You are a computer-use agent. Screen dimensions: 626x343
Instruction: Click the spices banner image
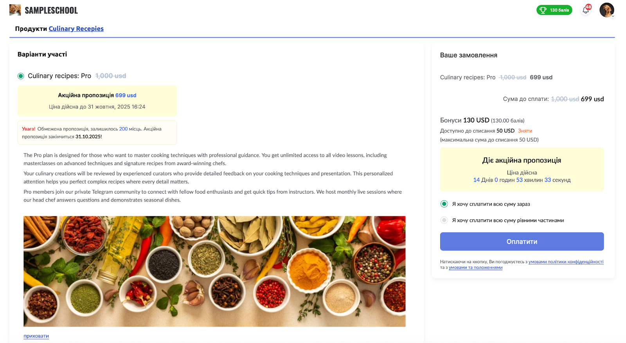[x=214, y=271]
